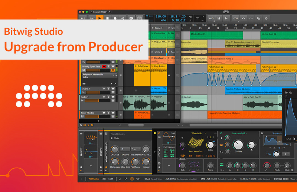This screenshot has height=192, width=297.
Task: Click the duplicate/copy icon in toolbar
Action: 258,18
